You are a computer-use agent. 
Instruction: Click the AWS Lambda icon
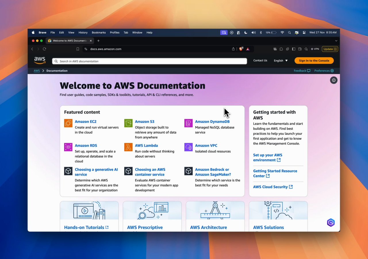click(129, 147)
